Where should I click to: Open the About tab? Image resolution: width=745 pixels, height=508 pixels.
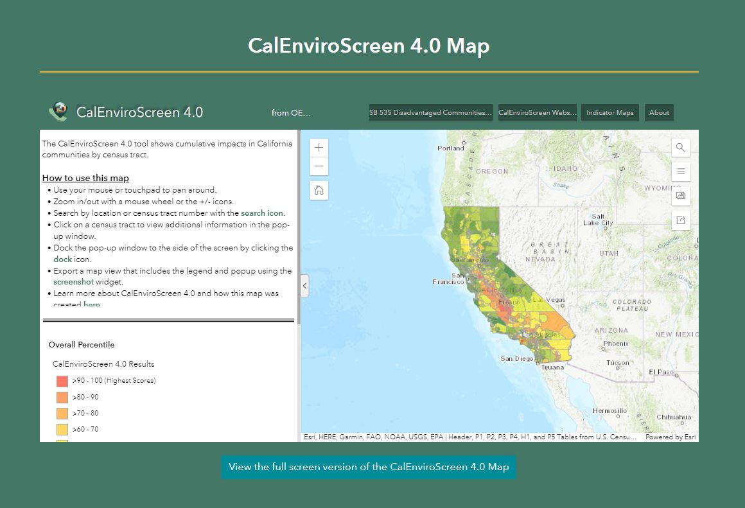tap(659, 112)
